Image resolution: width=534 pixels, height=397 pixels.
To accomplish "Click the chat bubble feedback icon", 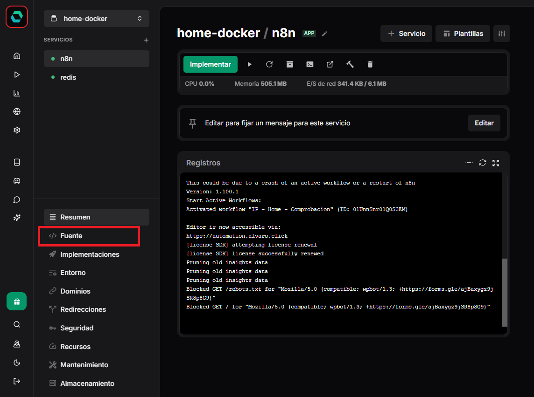I will click(x=17, y=199).
